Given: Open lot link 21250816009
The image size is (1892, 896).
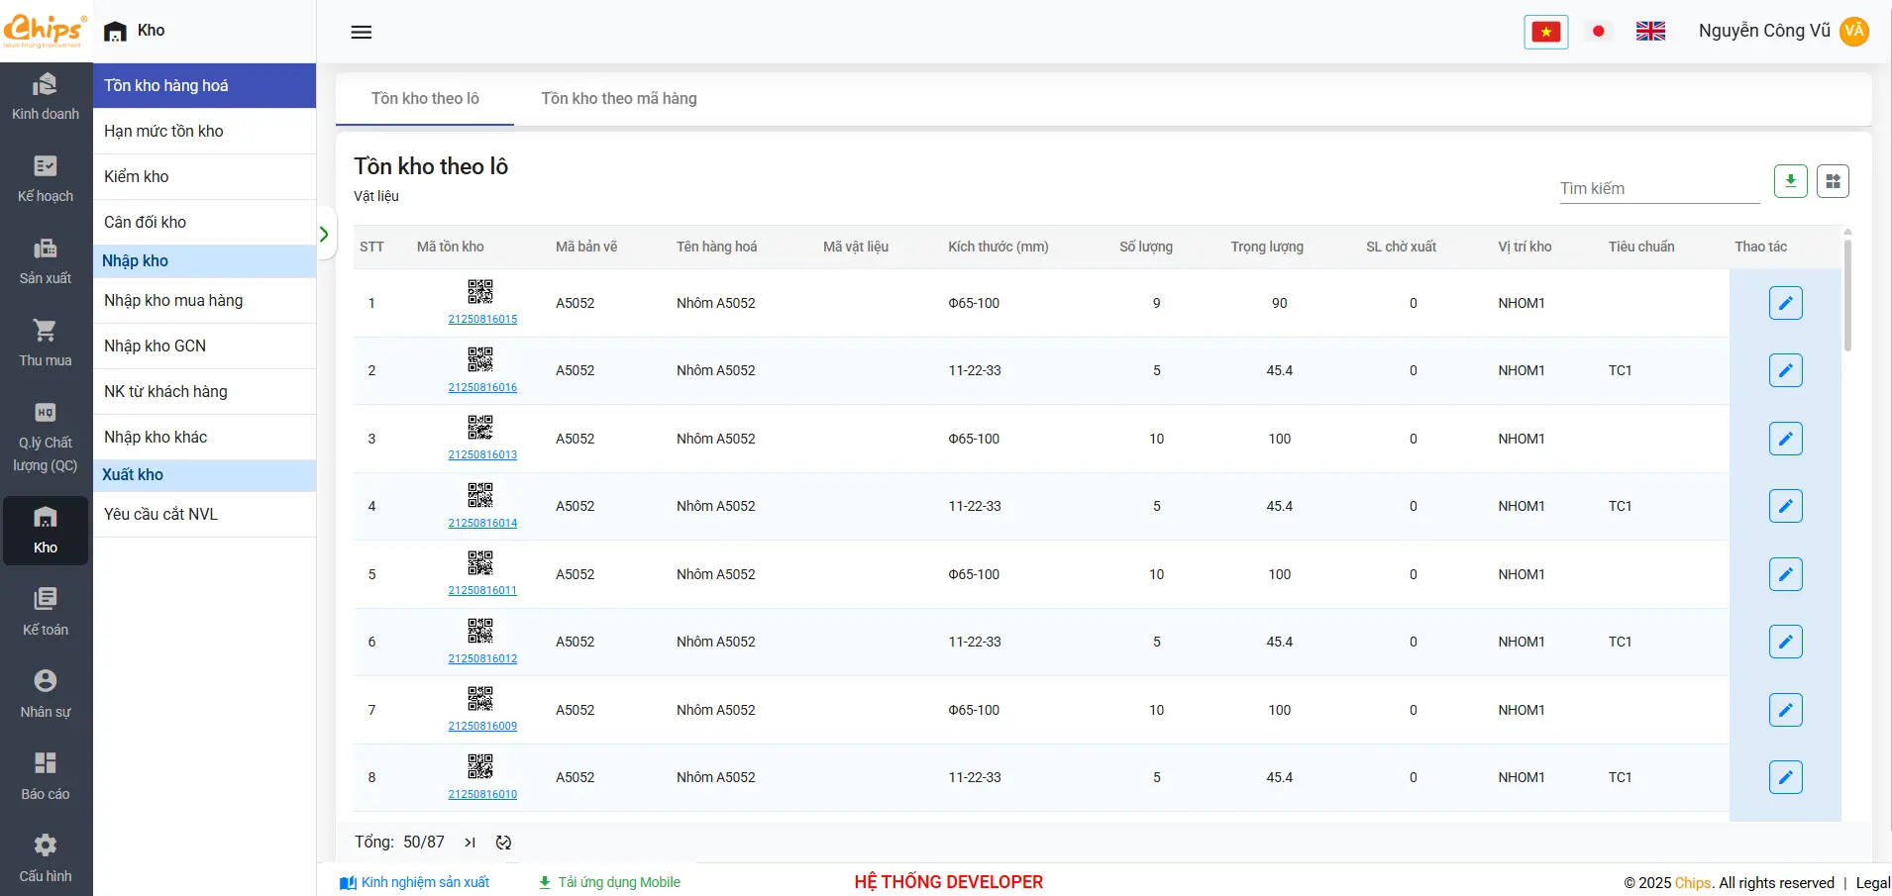Looking at the screenshot, I should 482,726.
